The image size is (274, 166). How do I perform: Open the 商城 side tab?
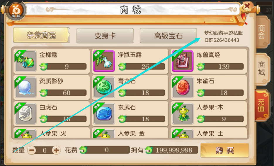click(x=262, y=69)
